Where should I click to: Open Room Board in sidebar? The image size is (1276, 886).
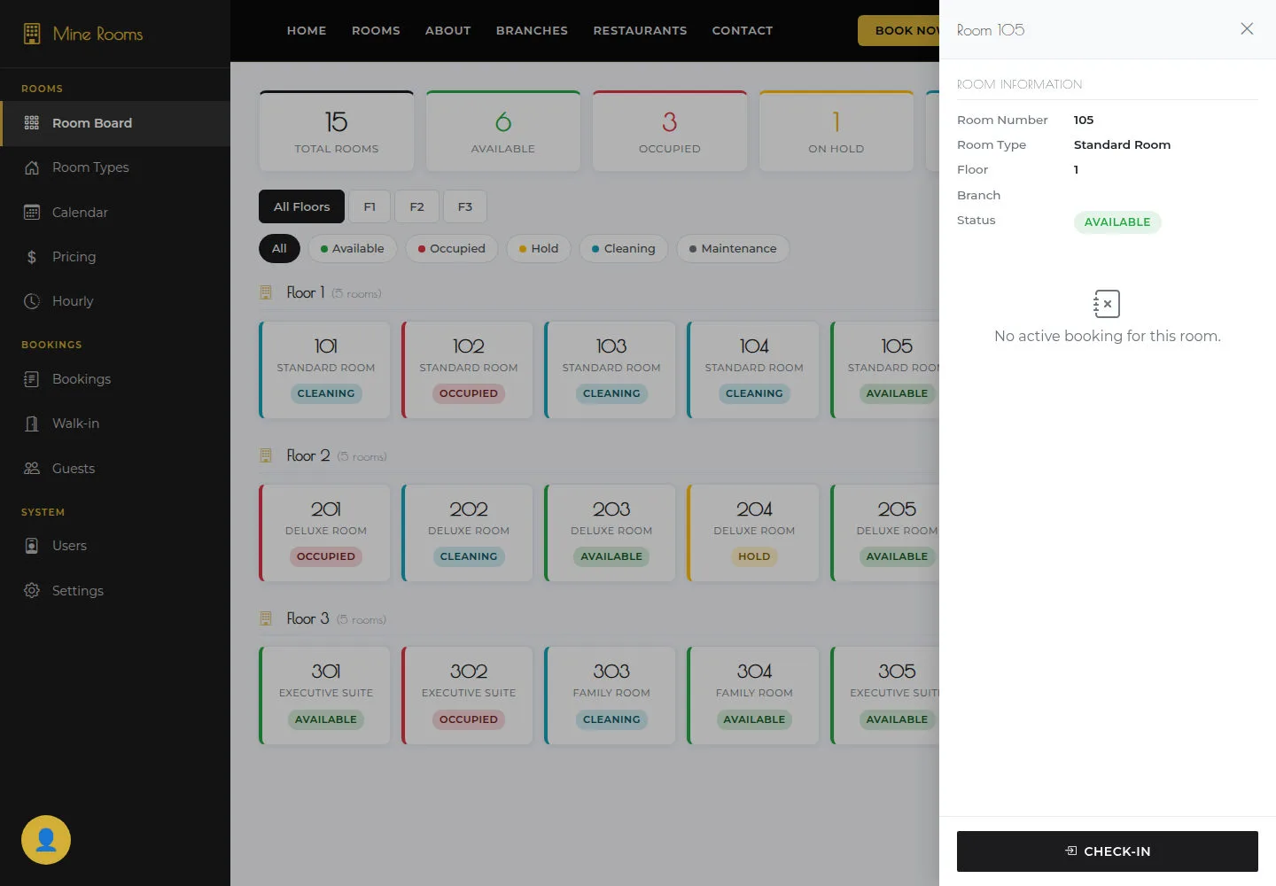point(115,123)
